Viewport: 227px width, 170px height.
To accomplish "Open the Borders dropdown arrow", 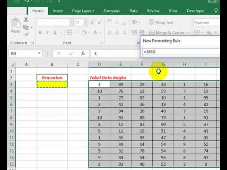I will coord(75,33).
